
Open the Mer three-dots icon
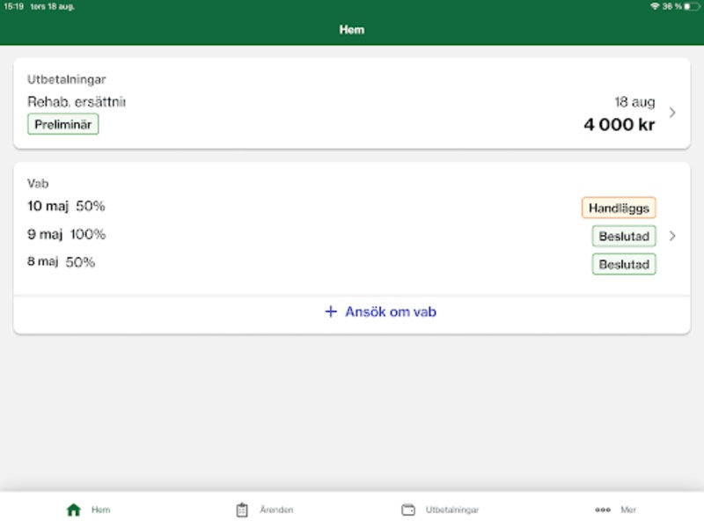603,510
